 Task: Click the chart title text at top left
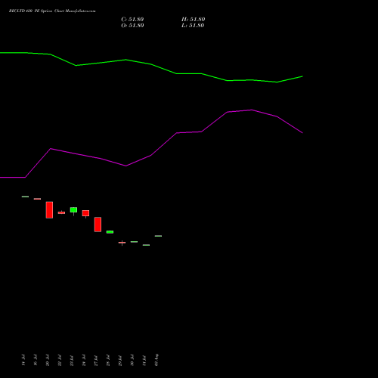52,11
